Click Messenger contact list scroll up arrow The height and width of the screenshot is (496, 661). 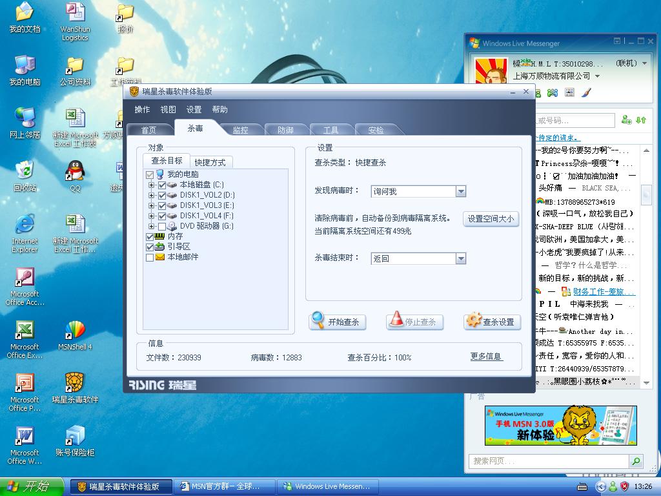point(646,150)
